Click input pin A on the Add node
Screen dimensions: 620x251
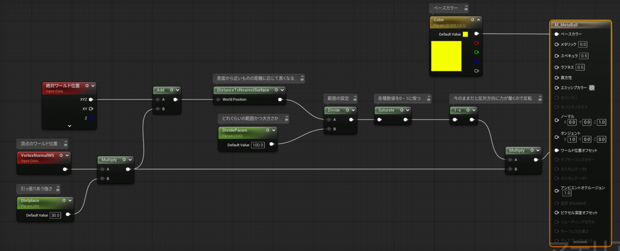(x=158, y=100)
